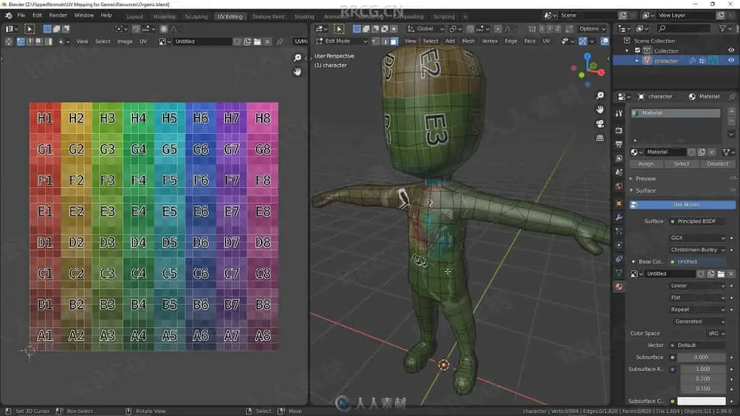Image resolution: width=740 pixels, height=416 pixels.
Task: Collapse the Surface panel section
Action: (646, 190)
